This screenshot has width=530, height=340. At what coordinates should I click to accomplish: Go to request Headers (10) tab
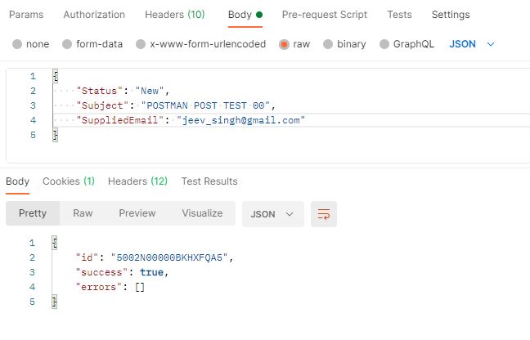point(175,15)
